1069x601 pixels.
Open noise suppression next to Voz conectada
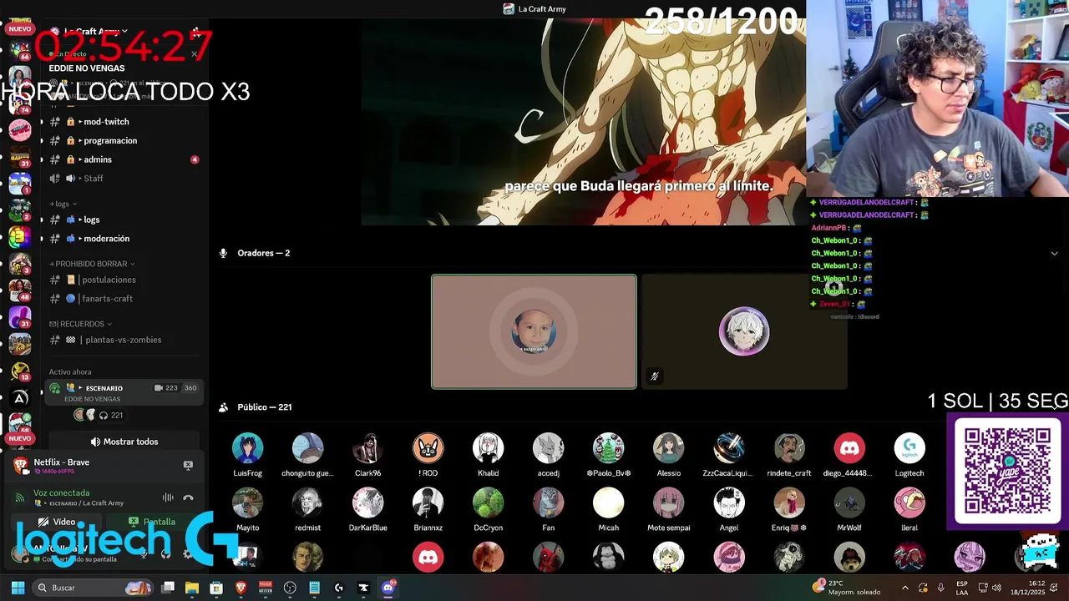pyautogui.click(x=168, y=497)
